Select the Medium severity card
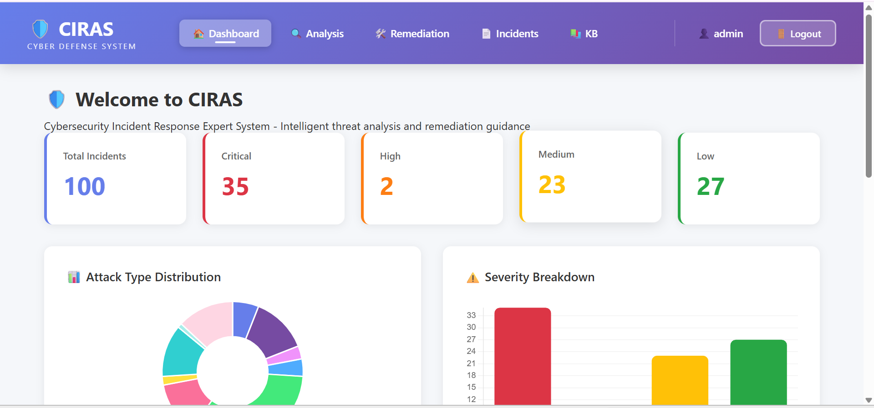Screen dimensions: 874x408 coord(590,177)
